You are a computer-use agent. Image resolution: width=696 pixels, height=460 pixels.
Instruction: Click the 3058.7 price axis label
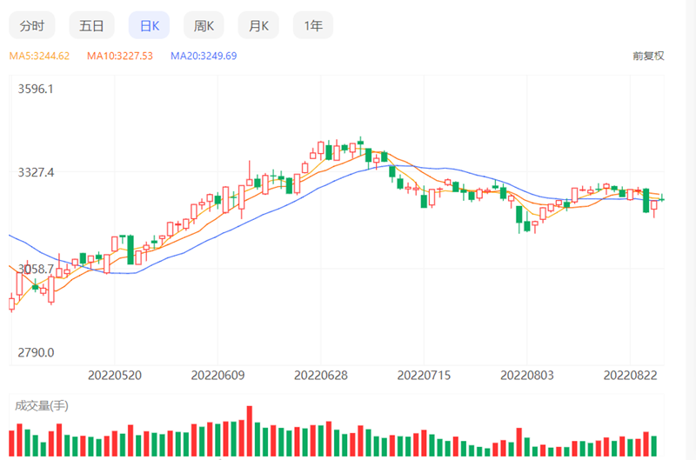coord(36,269)
